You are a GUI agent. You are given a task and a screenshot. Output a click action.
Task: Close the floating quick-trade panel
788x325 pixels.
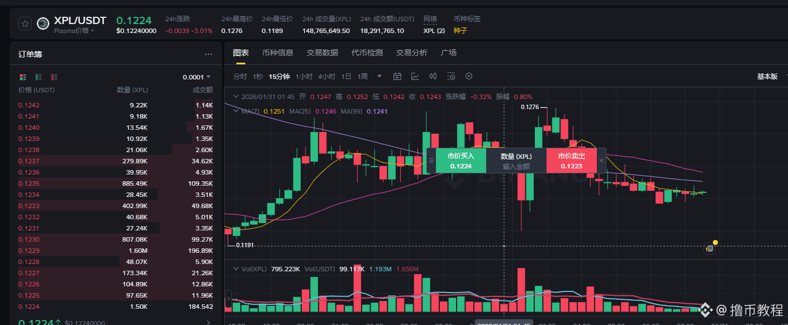[601, 161]
